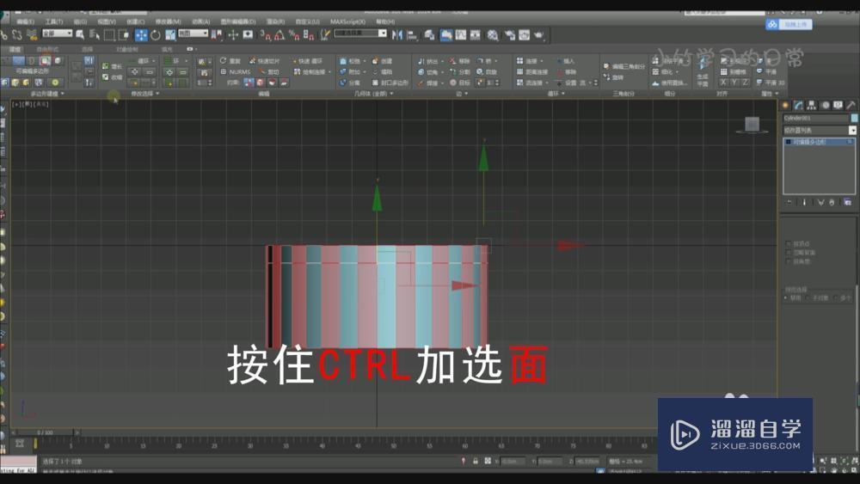This screenshot has width=860, height=484.
Task: Click the 封口多边形 button
Action: point(390,83)
